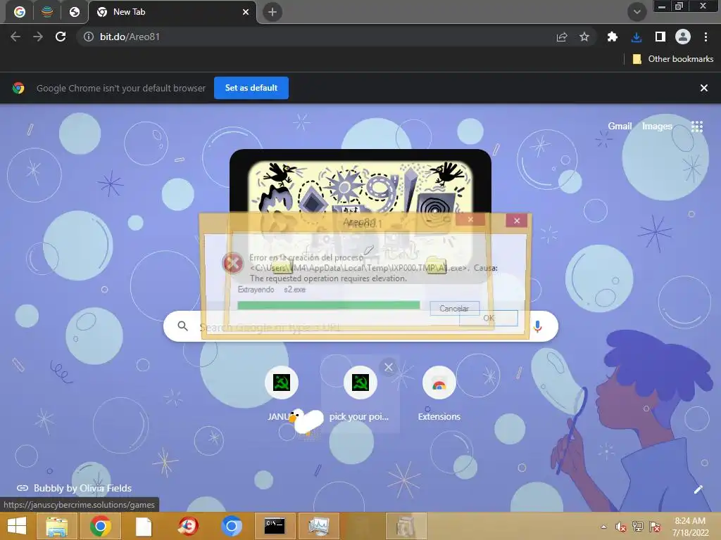
Task: Dismiss the default browser infobar
Action: coord(703,88)
